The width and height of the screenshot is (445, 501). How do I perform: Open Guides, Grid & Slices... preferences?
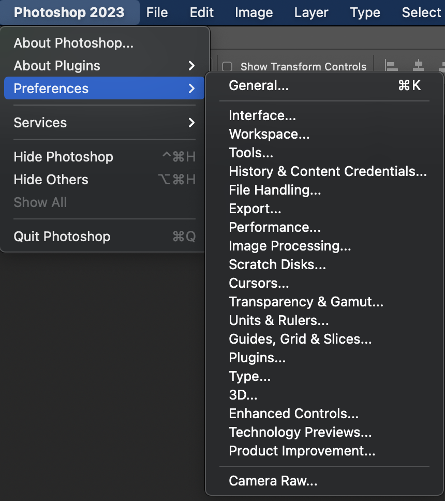(324, 339)
